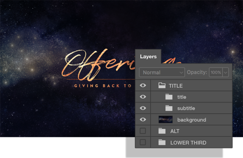
Task: Select the background layer thumbnail
Action: (x=165, y=120)
